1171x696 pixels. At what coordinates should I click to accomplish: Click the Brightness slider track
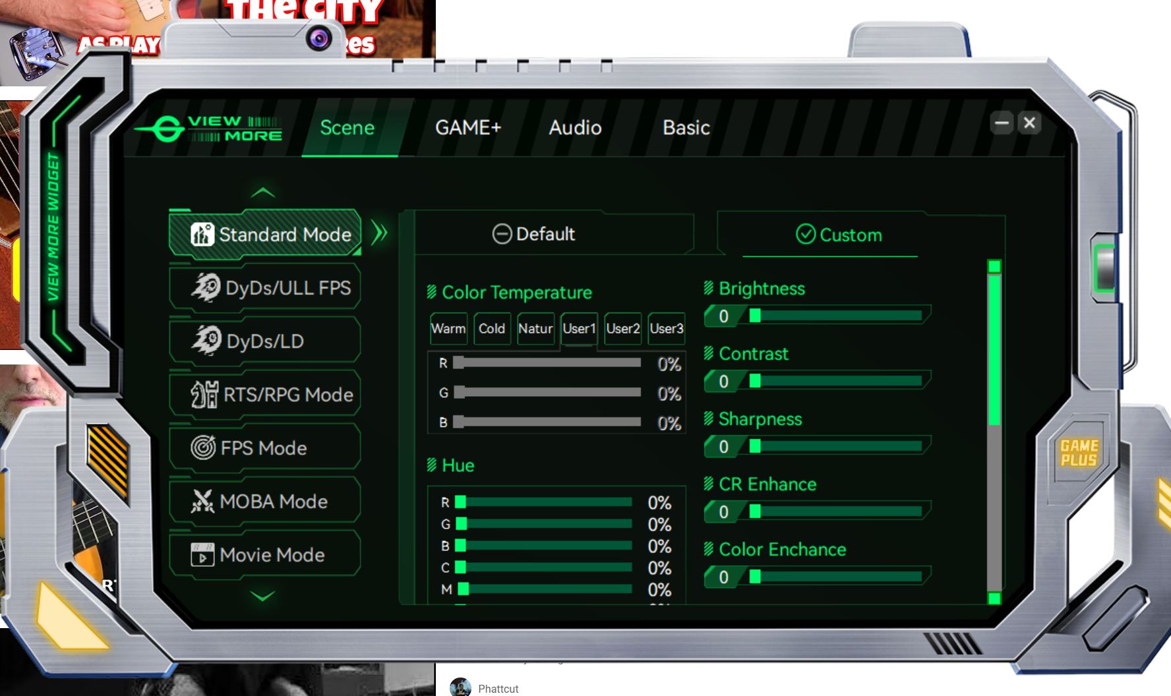[x=837, y=316]
